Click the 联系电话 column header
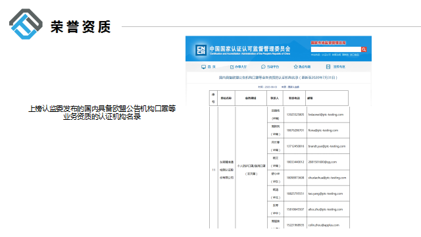421x237 pixels. [x=294, y=98]
